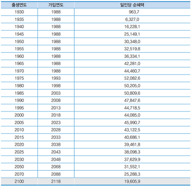Click the 출생연도 column header
The height and width of the screenshot is (186, 191).
pyautogui.click(x=19, y=5)
